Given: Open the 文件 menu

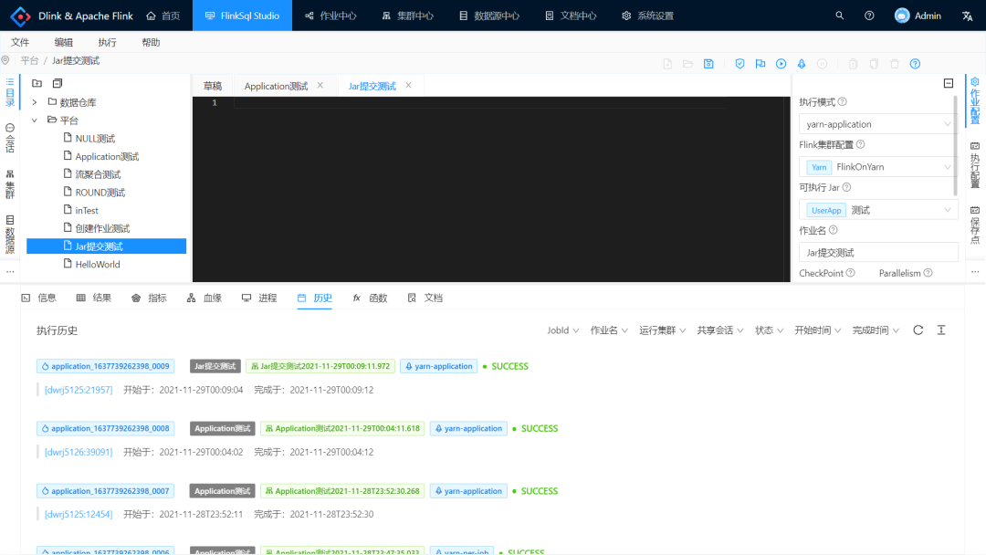Looking at the screenshot, I should (x=20, y=42).
